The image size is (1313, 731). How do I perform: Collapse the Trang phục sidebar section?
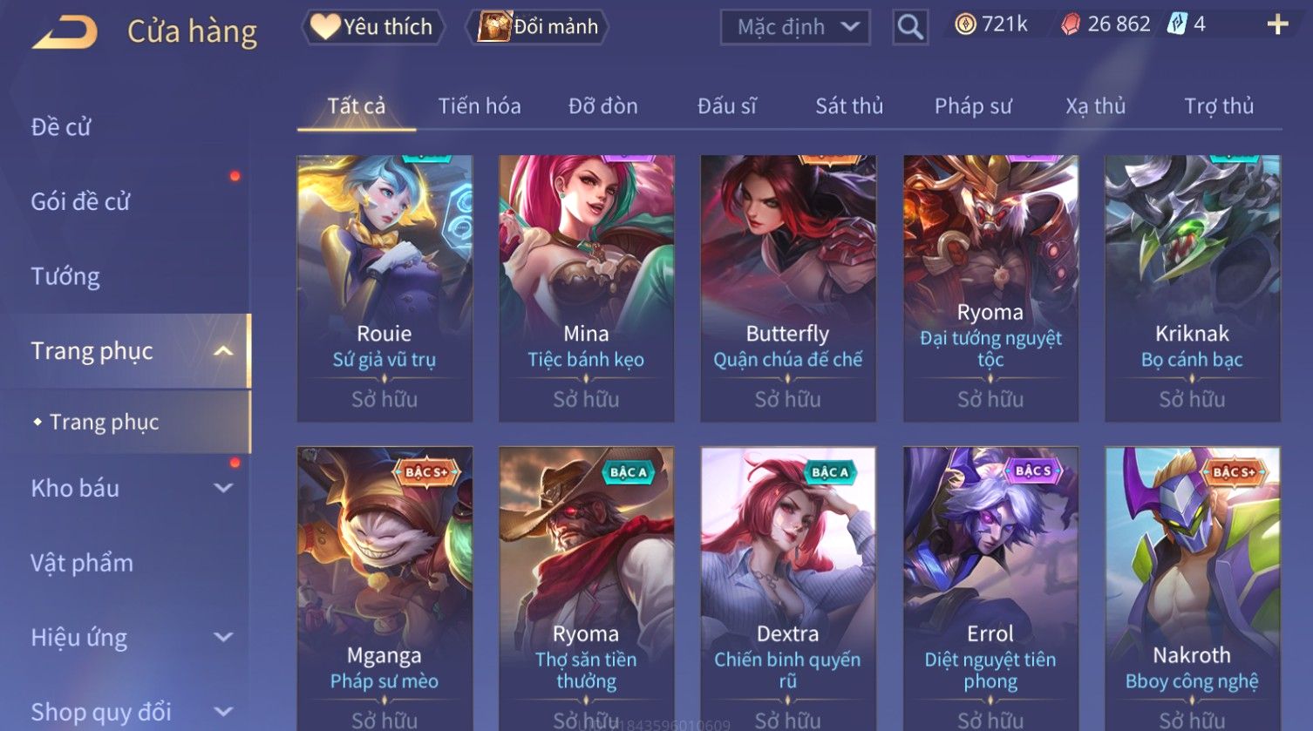(223, 351)
